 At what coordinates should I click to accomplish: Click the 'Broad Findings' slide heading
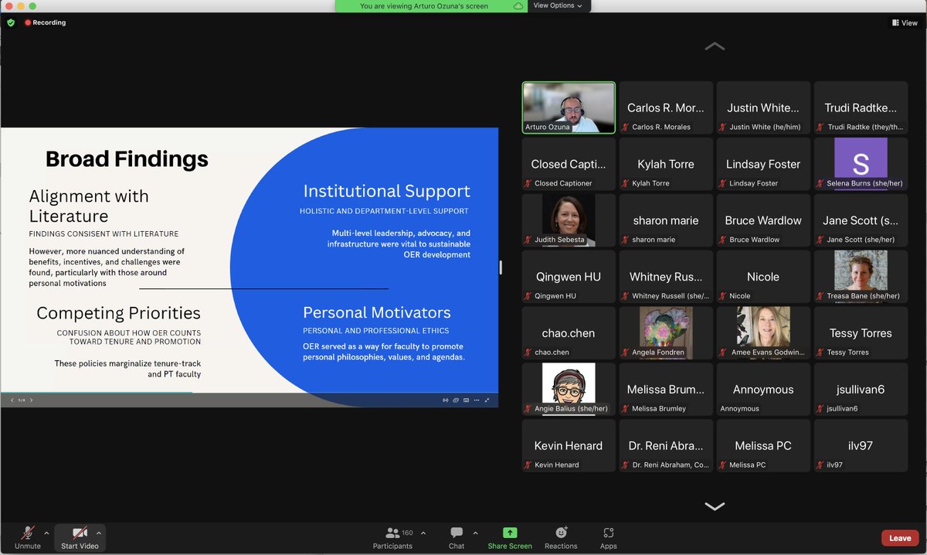pyautogui.click(x=127, y=159)
